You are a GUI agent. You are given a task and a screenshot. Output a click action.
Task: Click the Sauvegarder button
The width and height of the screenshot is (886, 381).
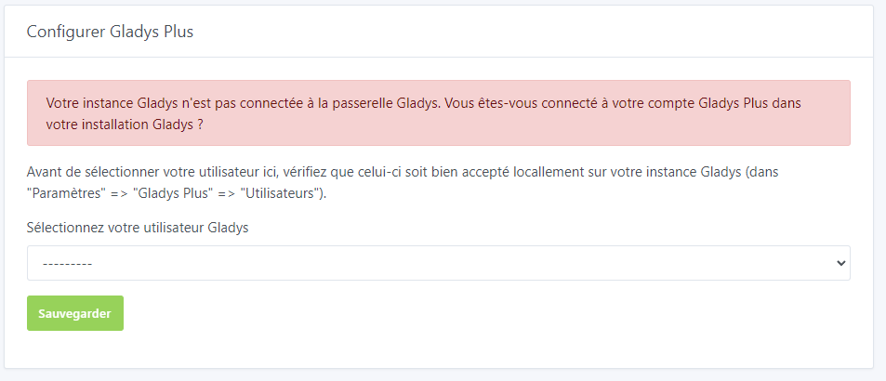pos(74,313)
